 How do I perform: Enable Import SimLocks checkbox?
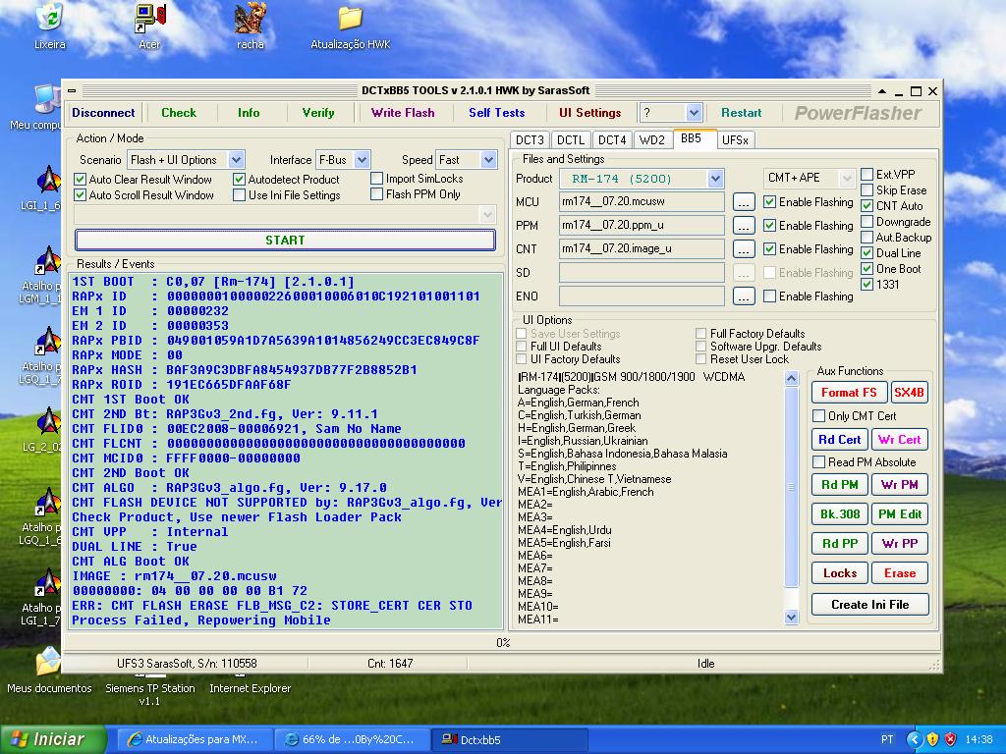[x=377, y=179]
